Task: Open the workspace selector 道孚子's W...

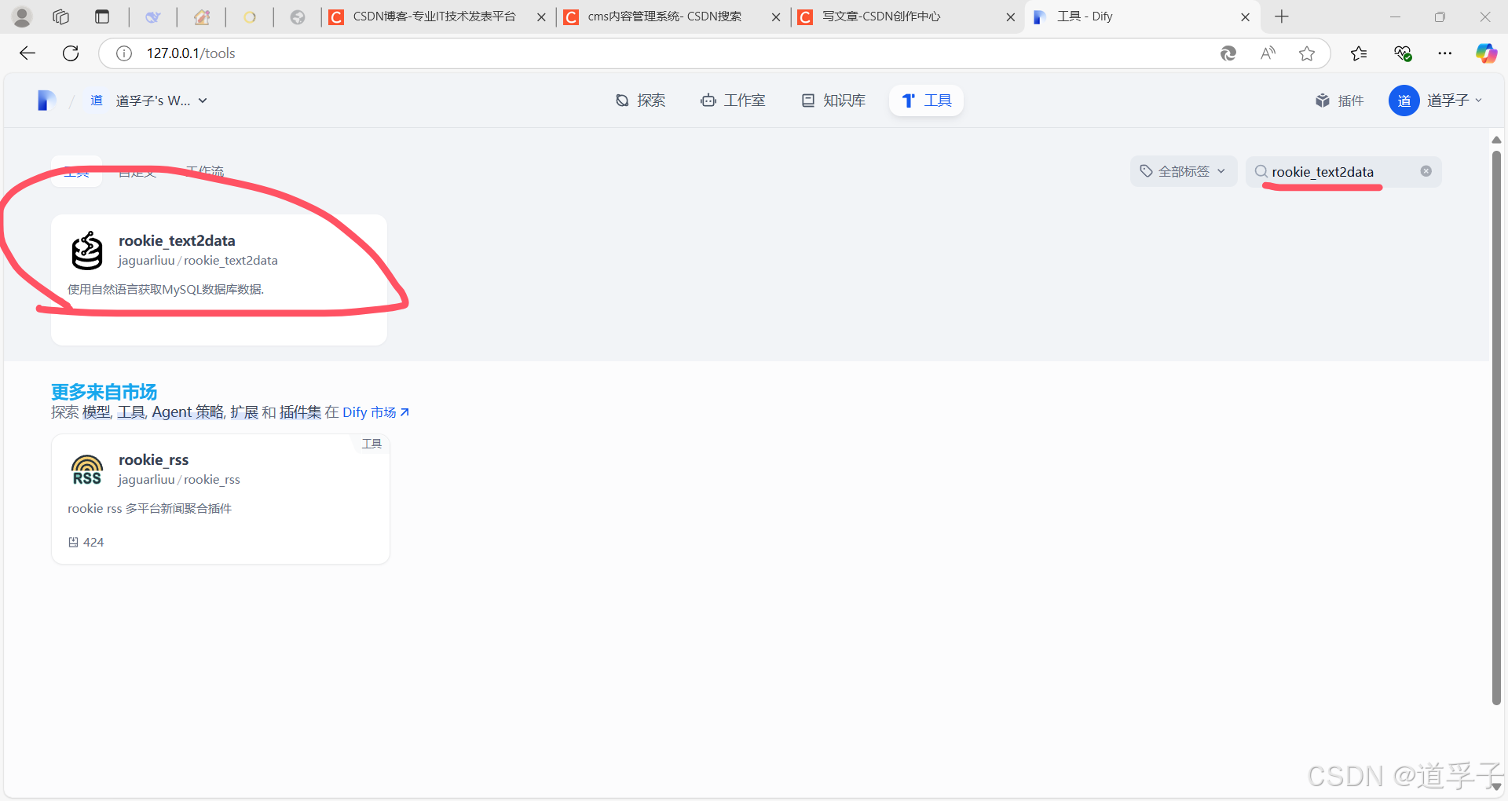Action: [x=161, y=101]
